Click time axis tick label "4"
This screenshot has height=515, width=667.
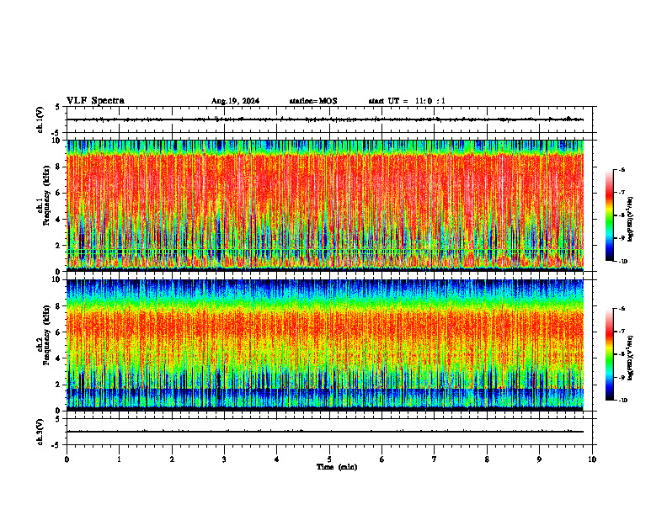(277, 459)
